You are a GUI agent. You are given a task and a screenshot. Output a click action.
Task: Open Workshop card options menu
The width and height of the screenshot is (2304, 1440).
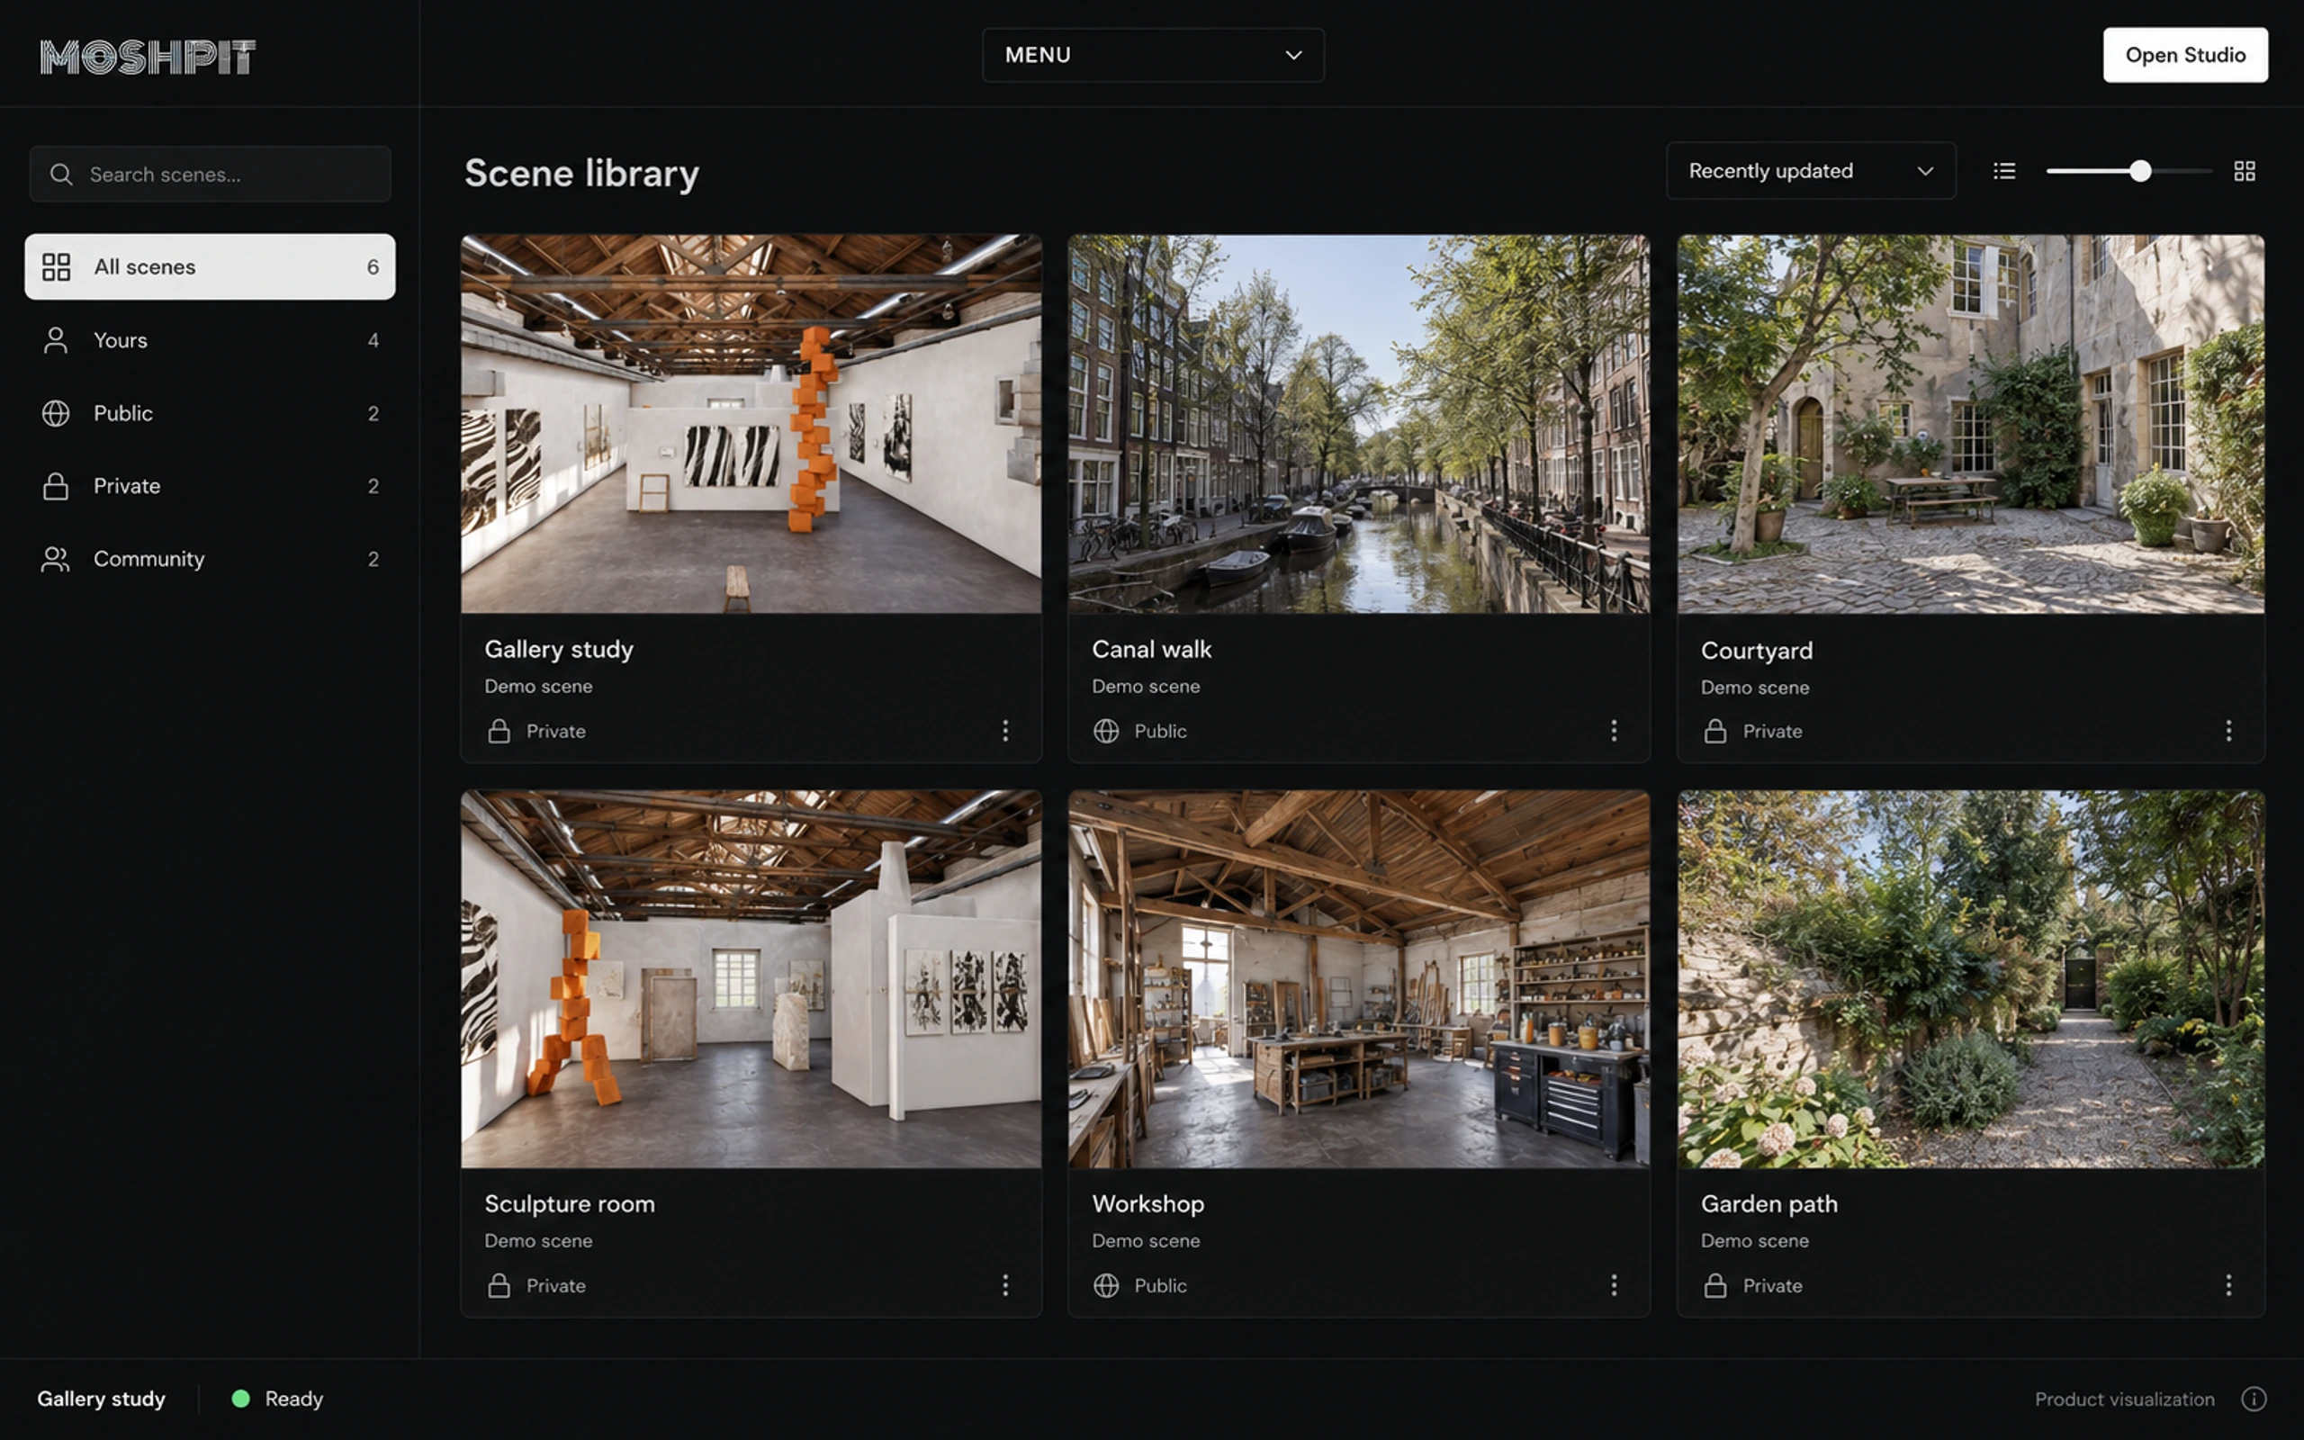1613,1285
